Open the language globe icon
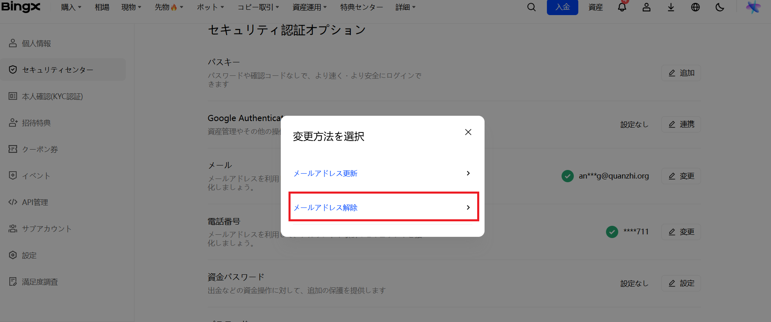 [695, 7]
